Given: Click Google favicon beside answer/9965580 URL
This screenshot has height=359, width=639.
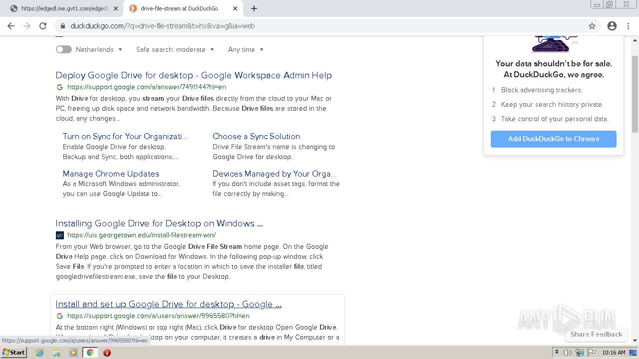Looking at the screenshot, I should click(60, 316).
